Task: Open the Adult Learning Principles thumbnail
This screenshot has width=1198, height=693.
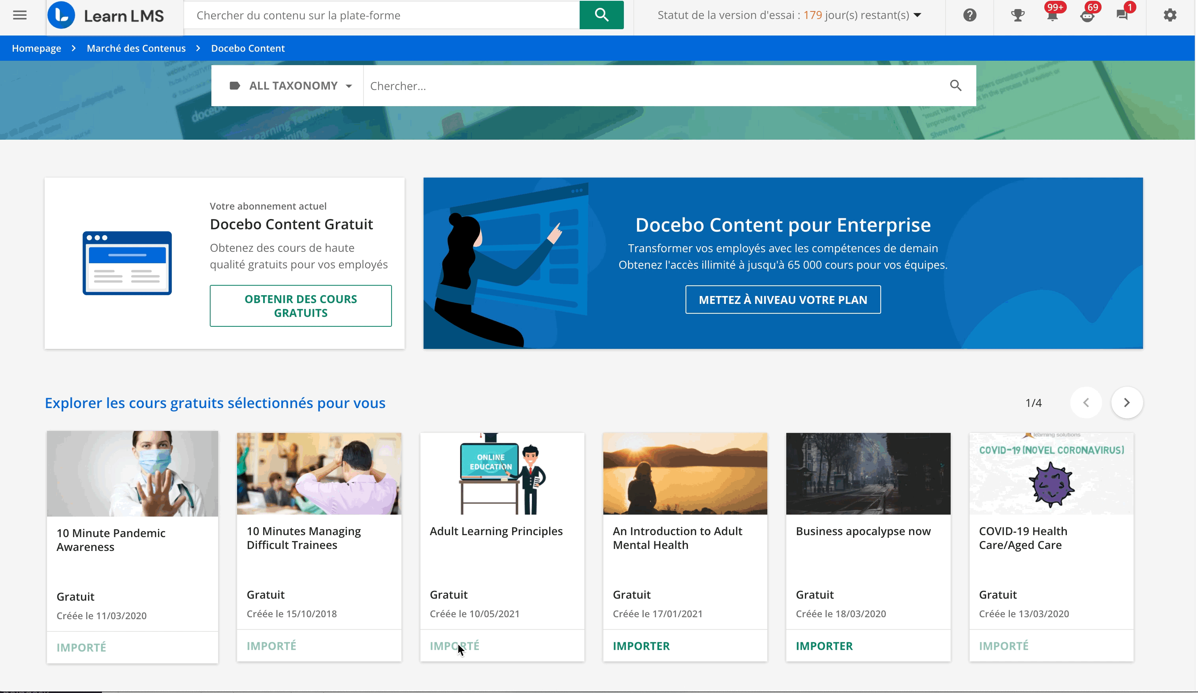Action: 502,474
